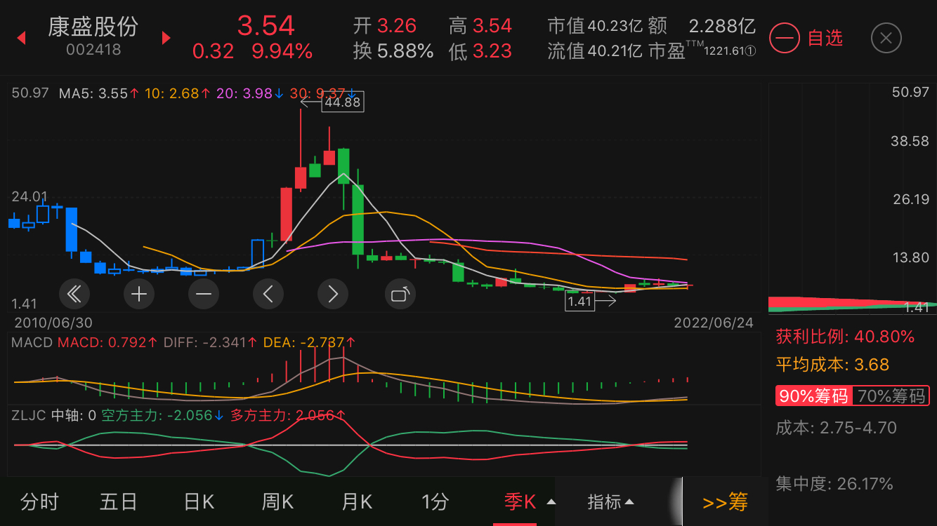Tap 平均成本: 3.68 text
The image size is (937, 526).
832,365
